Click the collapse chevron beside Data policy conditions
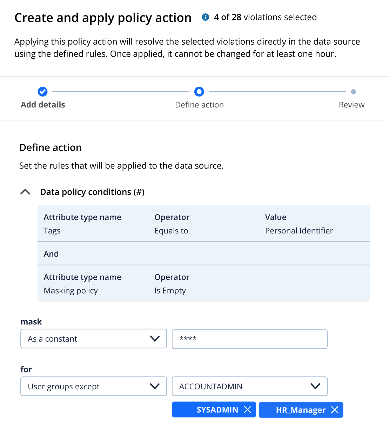 25,192
